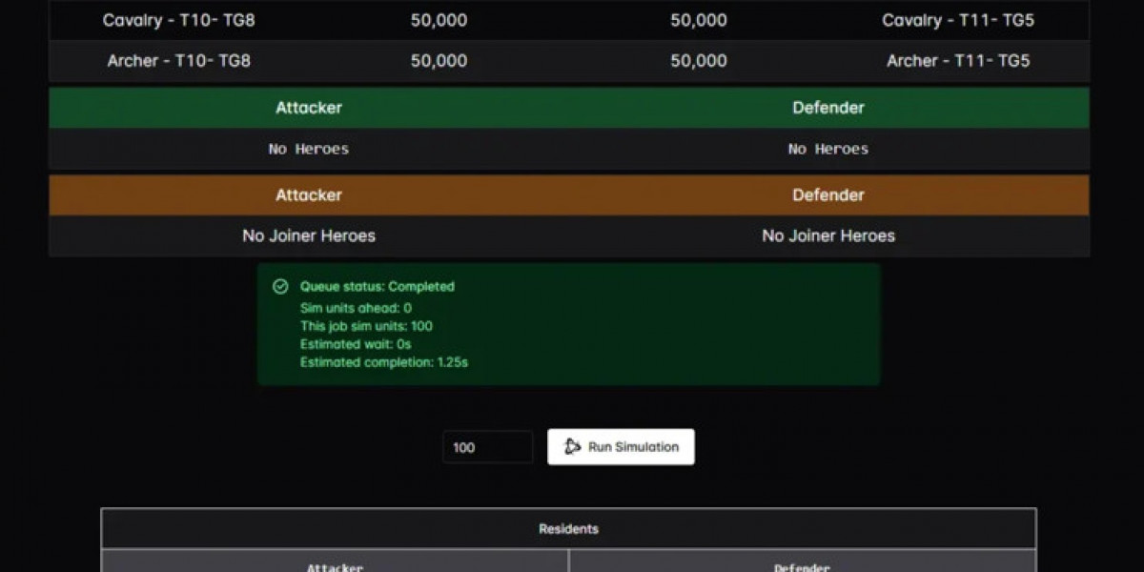Viewport: 1144px width, 572px height.
Task: Open defender's No Heroes slot
Action: click(x=828, y=149)
